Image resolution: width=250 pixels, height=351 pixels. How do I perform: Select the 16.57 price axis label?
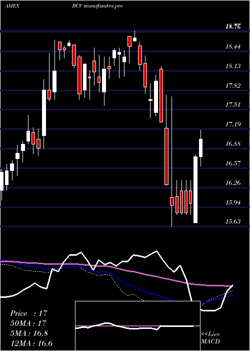point(233,163)
